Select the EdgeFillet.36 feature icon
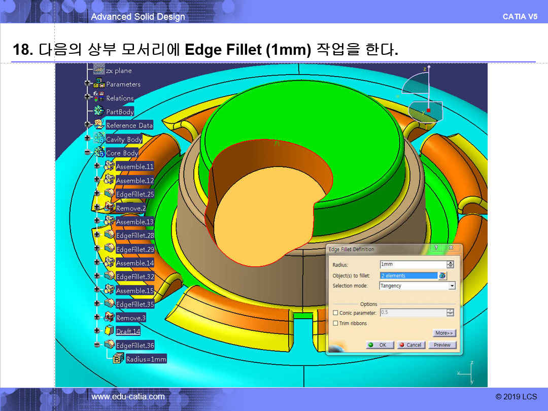The height and width of the screenshot is (411, 548). coord(109,345)
